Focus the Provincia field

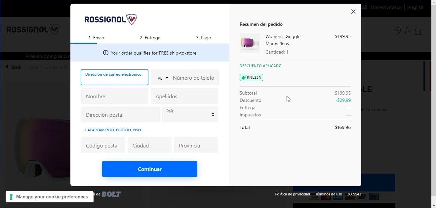pyautogui.click(x=196, y=146)
